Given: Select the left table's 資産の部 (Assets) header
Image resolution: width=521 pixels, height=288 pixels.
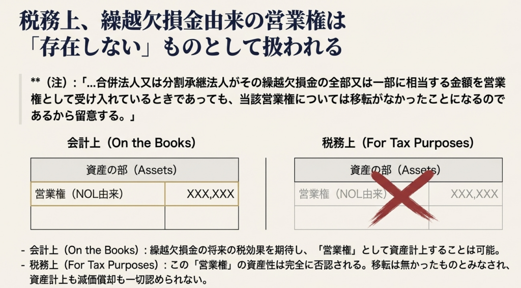Looking at the screenshot, I should 134,170.
